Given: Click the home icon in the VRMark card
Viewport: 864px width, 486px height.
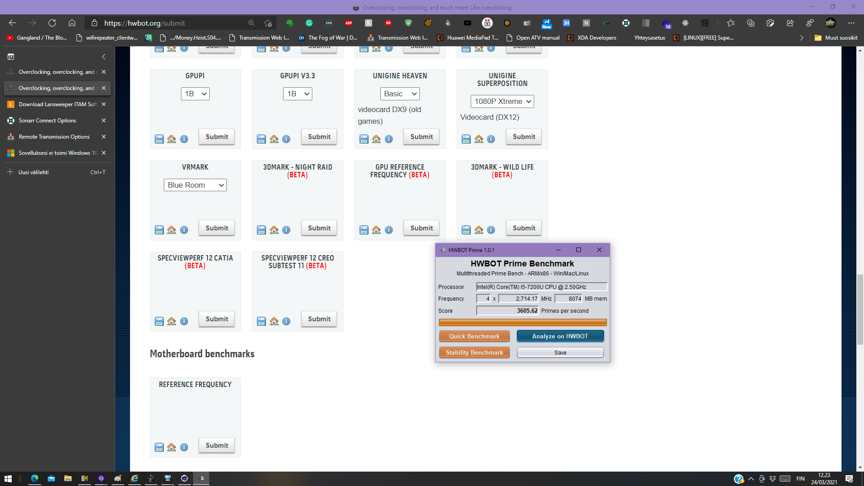Looking at the screenshot, I should (x=171, y=230).
